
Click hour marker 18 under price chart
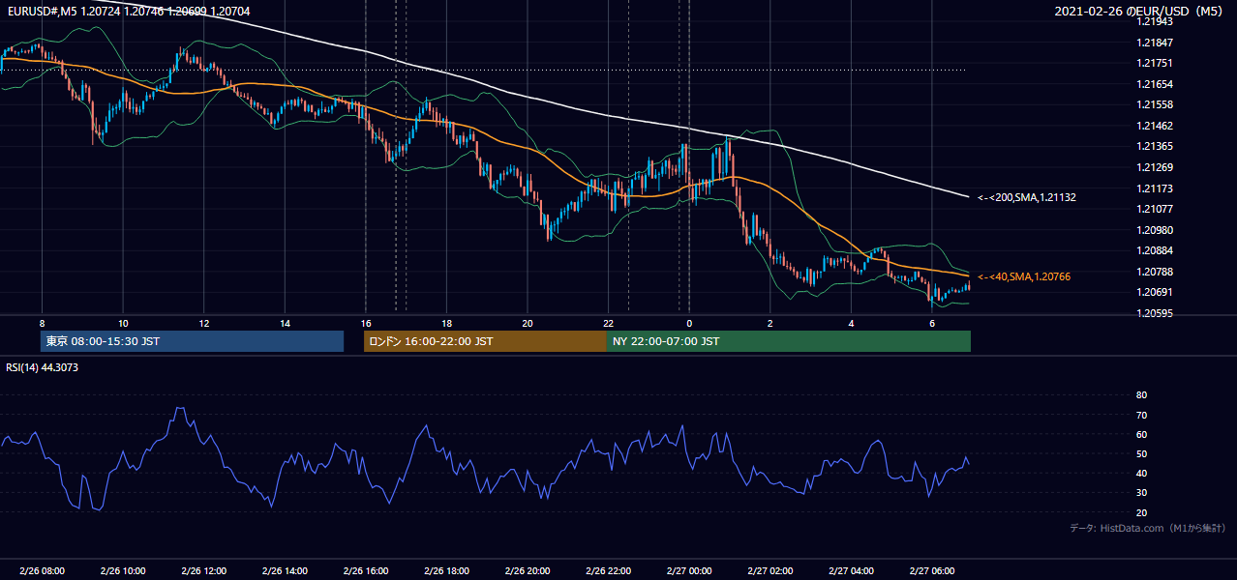446,323
